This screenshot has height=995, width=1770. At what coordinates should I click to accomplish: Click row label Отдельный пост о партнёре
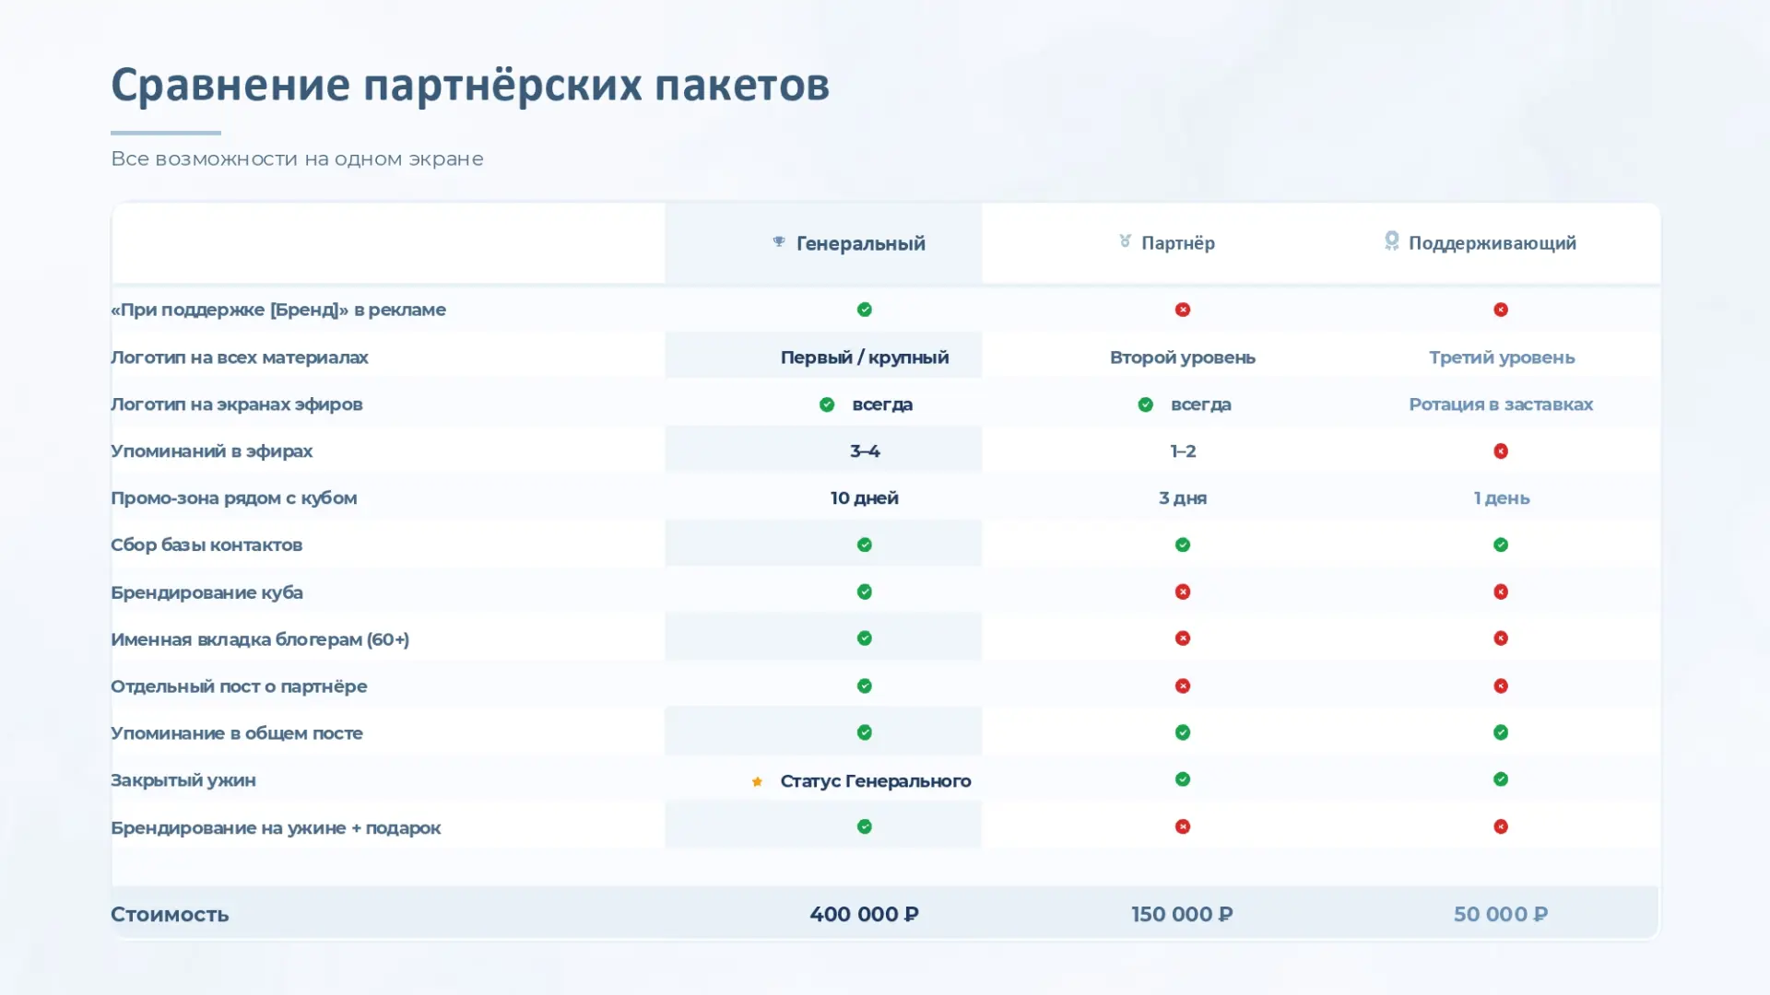click(x=239, y=686)
